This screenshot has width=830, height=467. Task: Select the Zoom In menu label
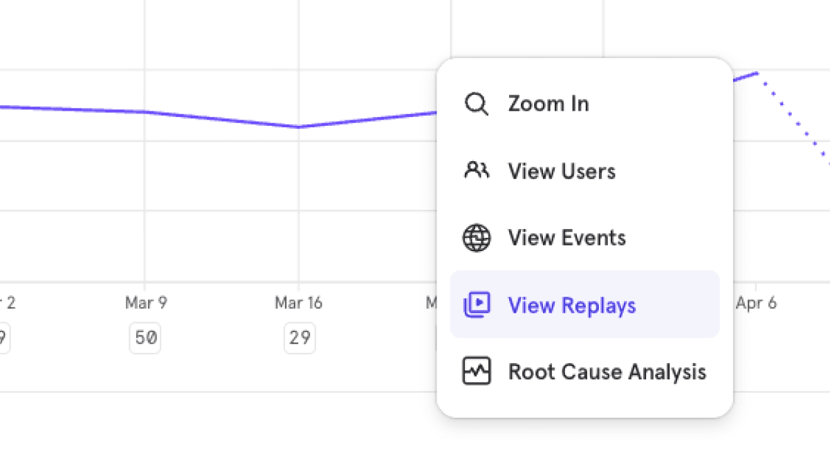point(548,104)
